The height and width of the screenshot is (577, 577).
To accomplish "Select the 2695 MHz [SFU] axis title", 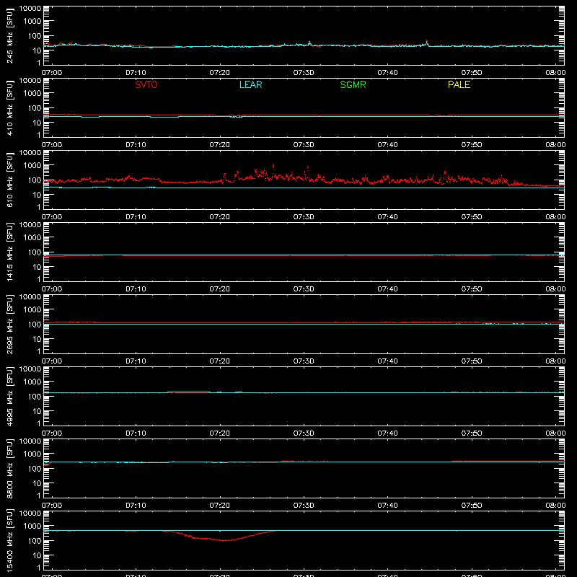I will point(9,324).
